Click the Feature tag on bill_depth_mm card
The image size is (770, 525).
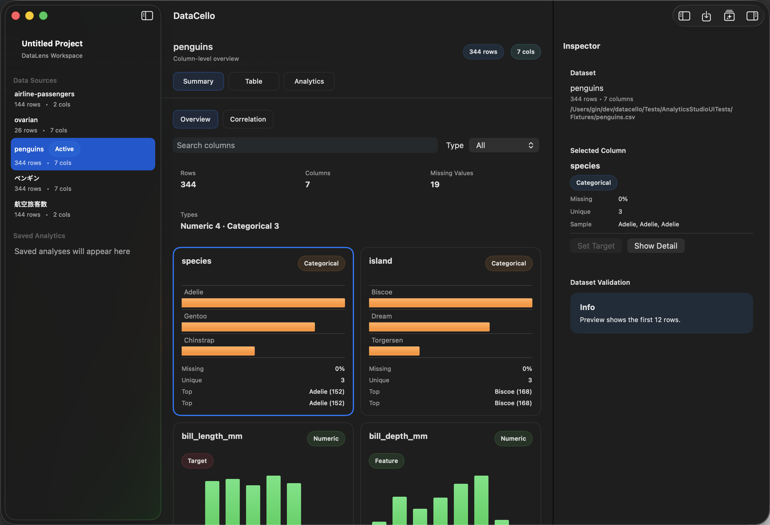click(x=386, y=461)
